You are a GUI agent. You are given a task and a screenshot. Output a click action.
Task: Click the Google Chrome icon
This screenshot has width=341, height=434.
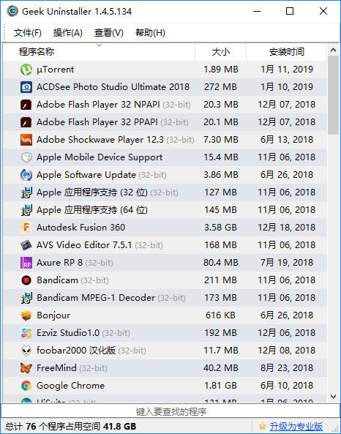(26, 386)
